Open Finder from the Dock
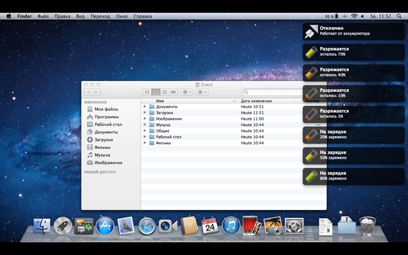Screen dimensions: 408x255 (x=42, y=226)
